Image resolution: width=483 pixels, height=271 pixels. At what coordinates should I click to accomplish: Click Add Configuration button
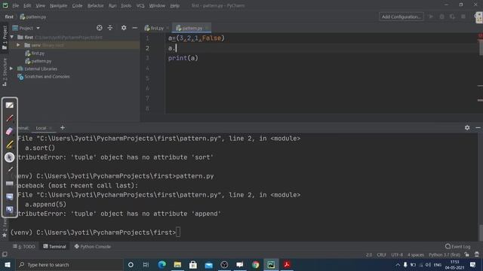tap(401, 17)
